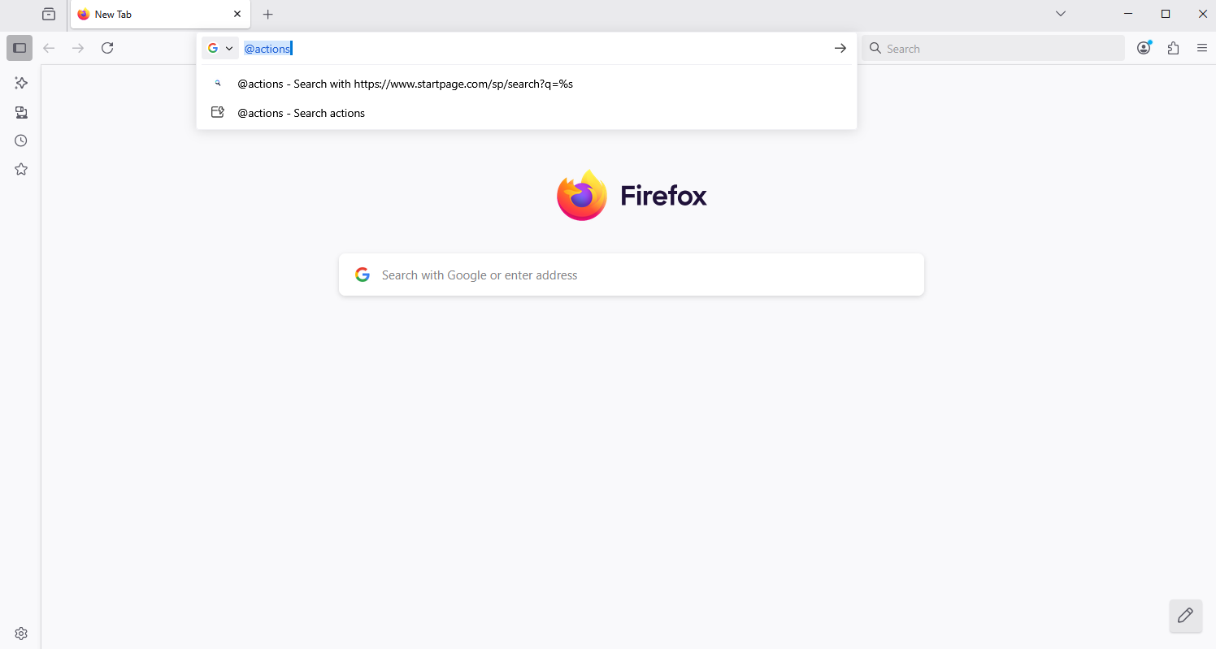Screen dimensions: 1216x649
Task: Click the Firefox account profile icon
Action: coord(1144,48)
